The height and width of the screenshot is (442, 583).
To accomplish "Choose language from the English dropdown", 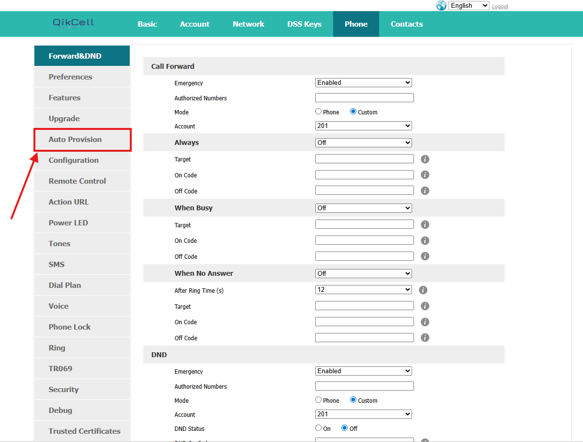I will (469, 6).
